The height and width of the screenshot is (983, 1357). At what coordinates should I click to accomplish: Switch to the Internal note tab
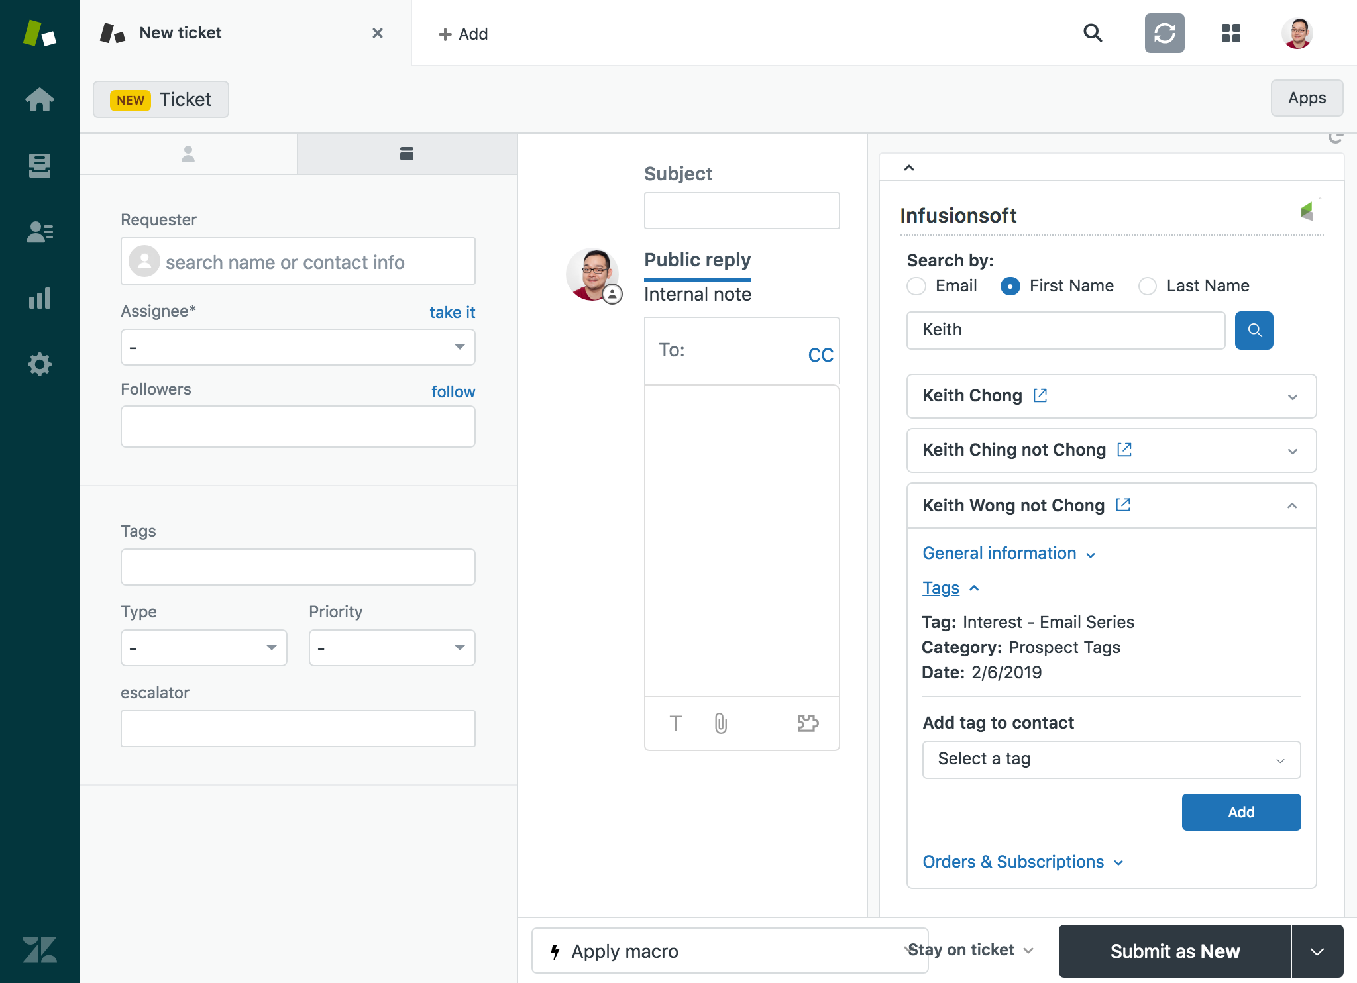tap(698, 295)
